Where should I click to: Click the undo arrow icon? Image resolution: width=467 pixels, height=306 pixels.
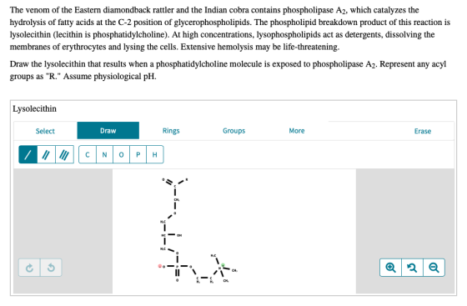tap(51, 268)
